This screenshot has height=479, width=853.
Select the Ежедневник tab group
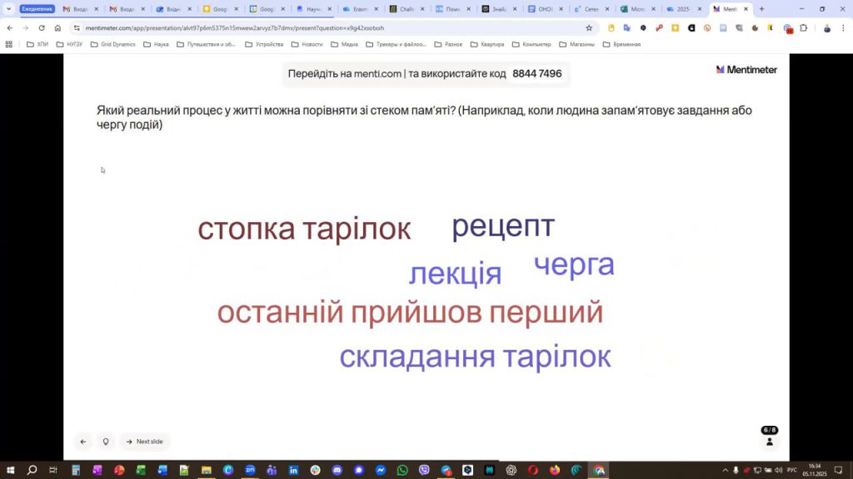tap(37, 8)
